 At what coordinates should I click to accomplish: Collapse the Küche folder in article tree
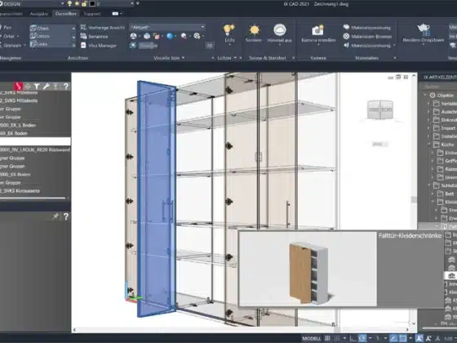point(429,145)
